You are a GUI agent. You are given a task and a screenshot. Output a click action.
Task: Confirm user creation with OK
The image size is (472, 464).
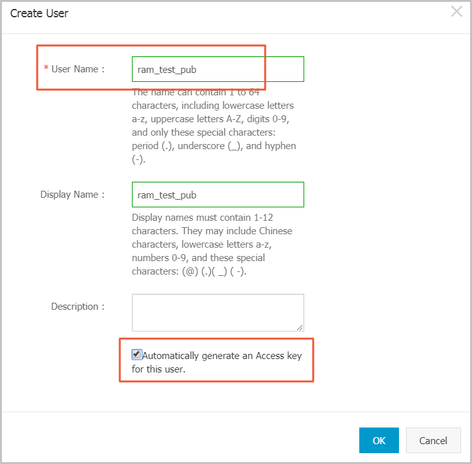pos(378,440)
